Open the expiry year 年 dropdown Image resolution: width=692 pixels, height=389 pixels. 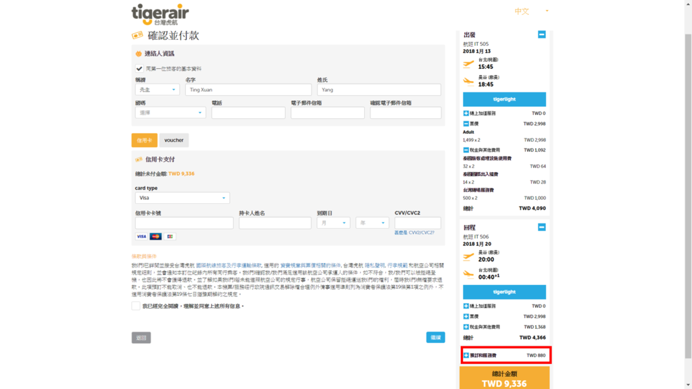pos(372,223)
